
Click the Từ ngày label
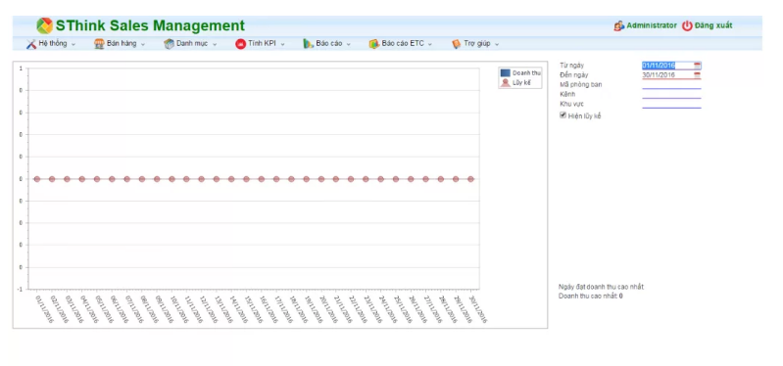pyautogui.click(x=571, y=66)
